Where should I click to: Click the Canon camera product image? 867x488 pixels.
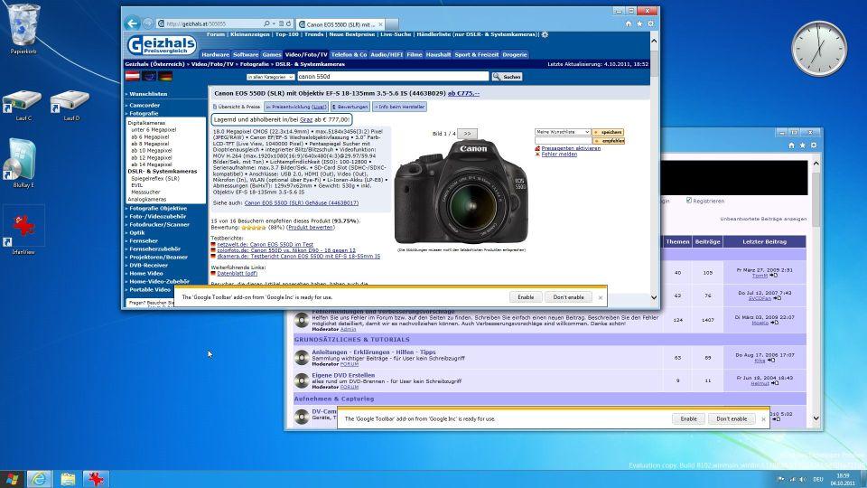(461, 191)
